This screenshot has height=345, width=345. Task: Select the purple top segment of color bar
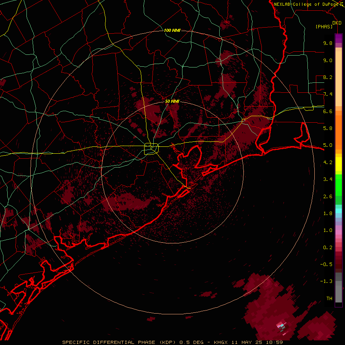point(338,38)
